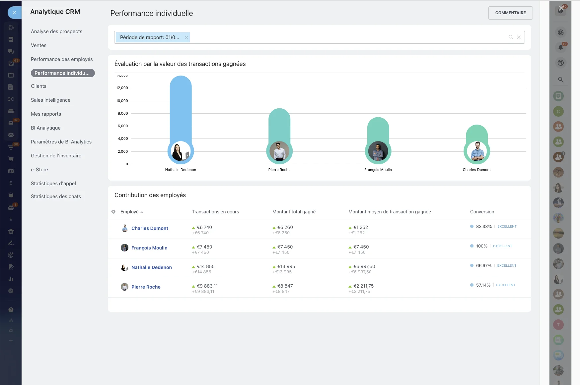
Task: Open the calendar icon in left sidebar
Action: coord(11,75)
